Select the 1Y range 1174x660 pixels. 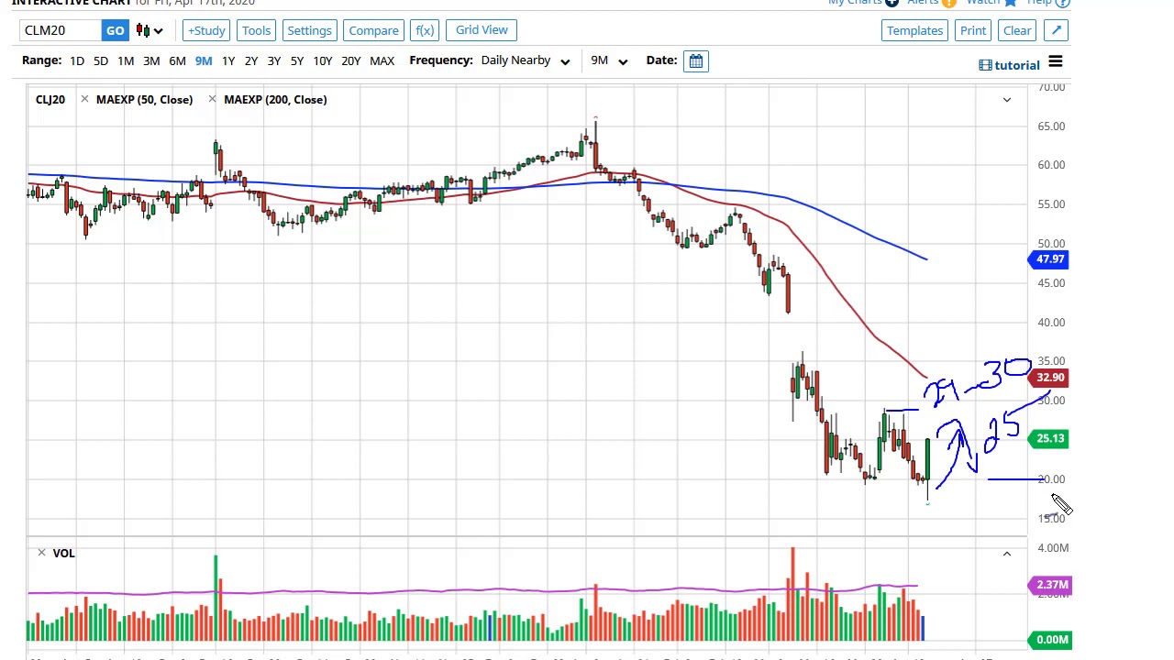pos(228,60)
